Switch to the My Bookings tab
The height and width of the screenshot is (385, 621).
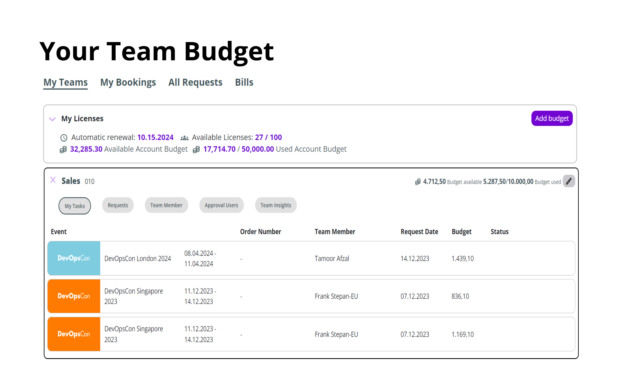[128, 83]
